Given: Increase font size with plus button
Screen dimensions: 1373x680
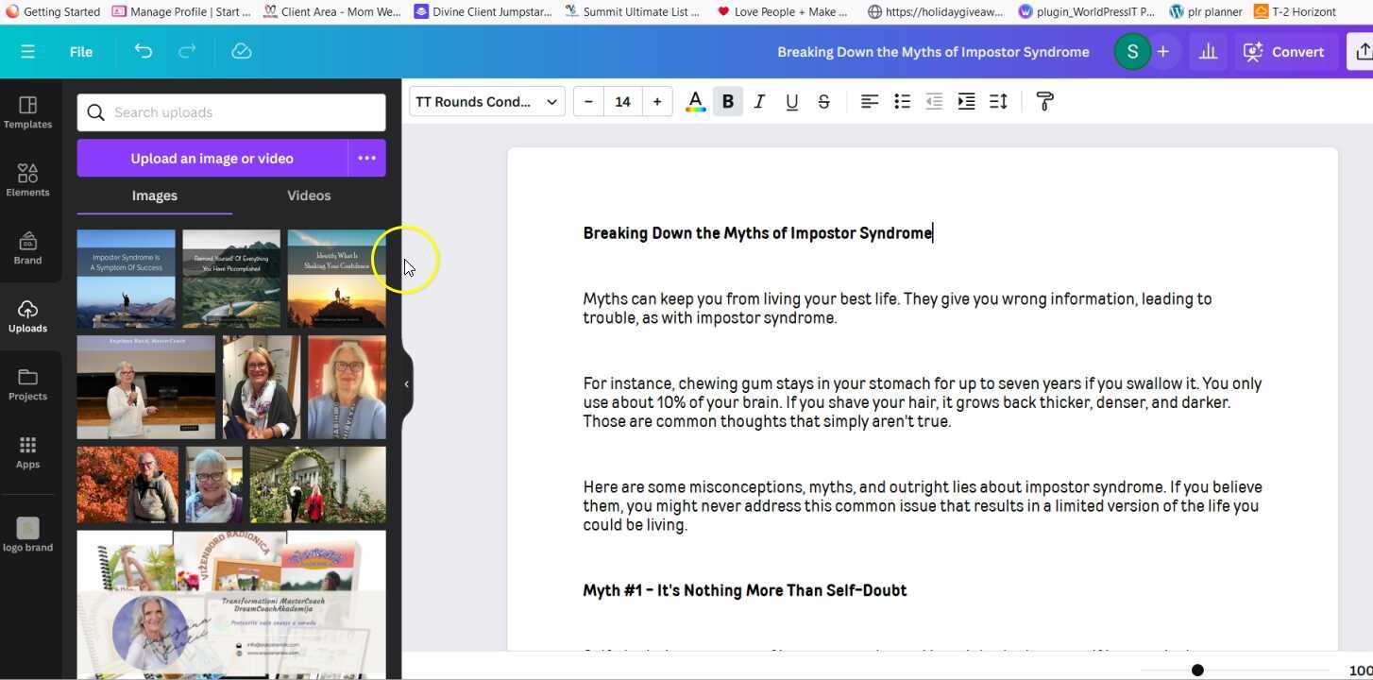Looking at the screenshot, I should [657, 102].
